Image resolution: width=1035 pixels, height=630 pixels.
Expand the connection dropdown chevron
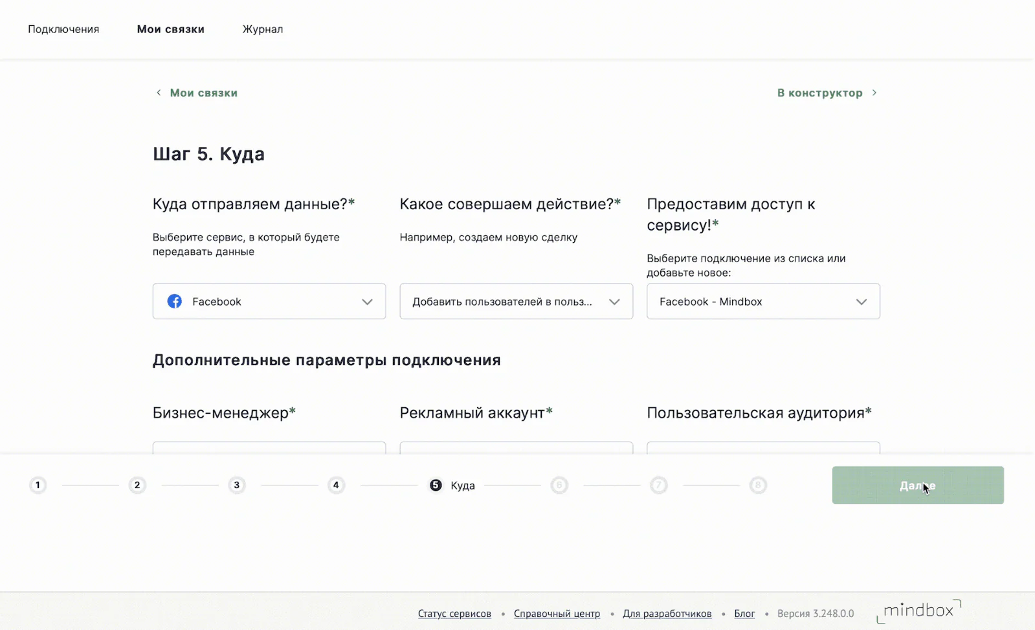tap(862, 302)
